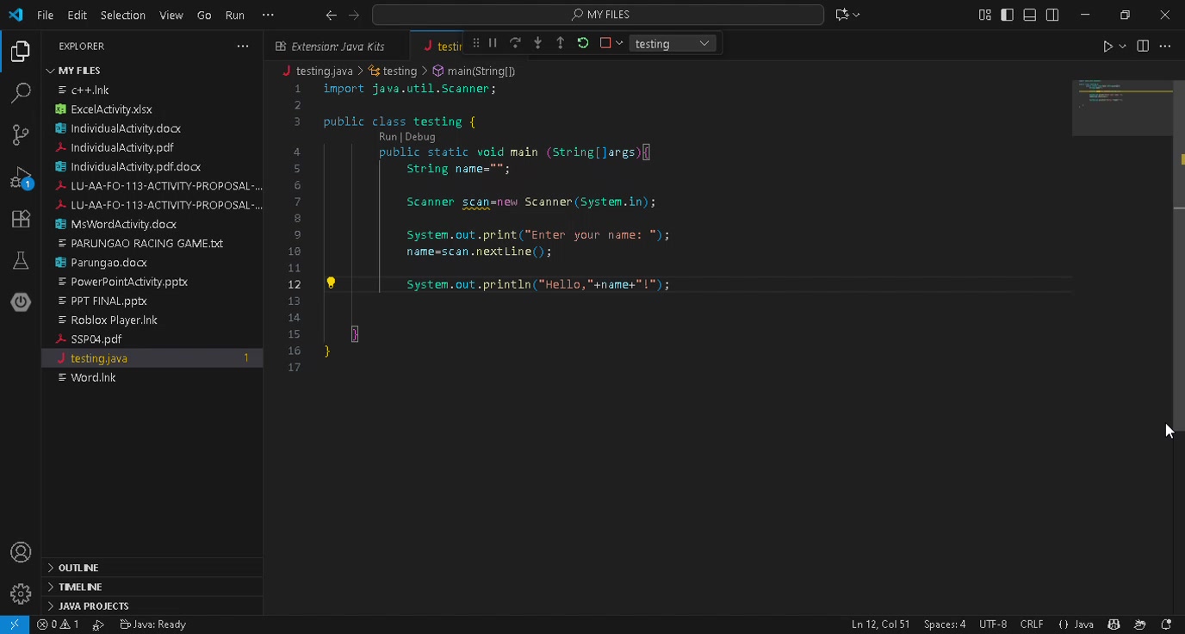The height and width of the screenshot is (634, 1185).
Task: Open the Extensions view
Action: point(21,219)
